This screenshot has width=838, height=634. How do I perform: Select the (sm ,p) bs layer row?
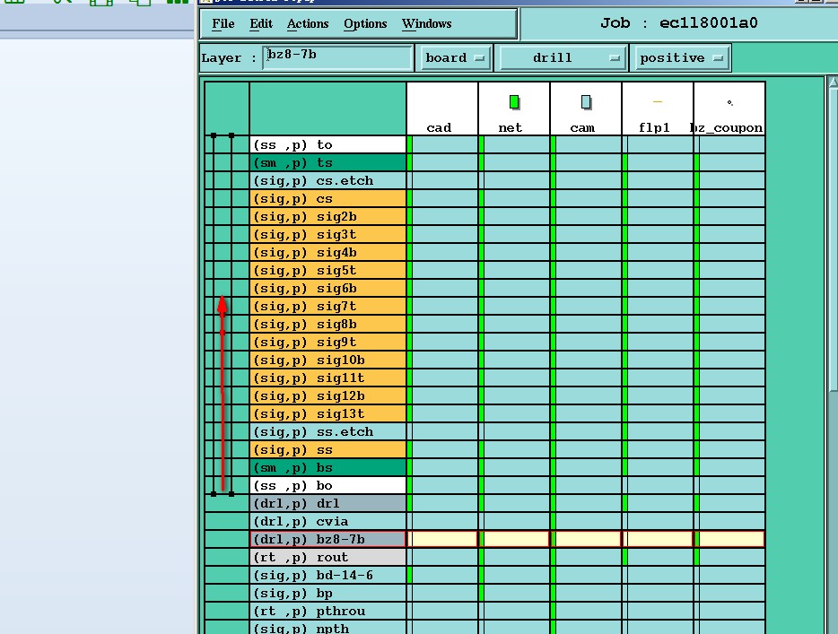[x=327, y=468]
